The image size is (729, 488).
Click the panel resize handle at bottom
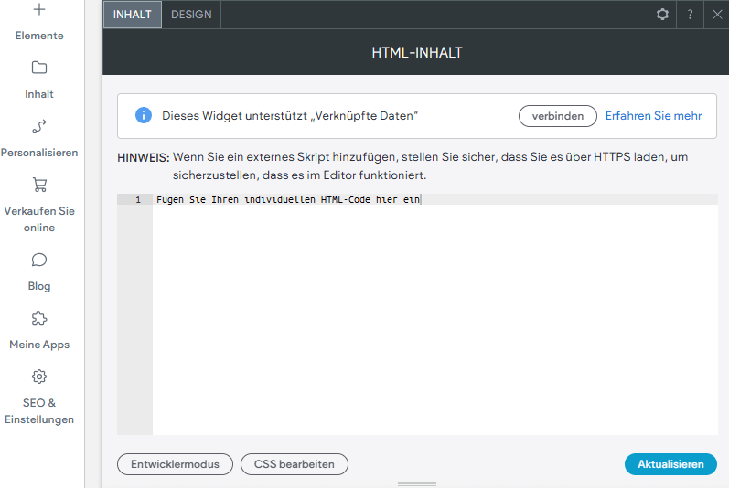click(x=417, y=483)
